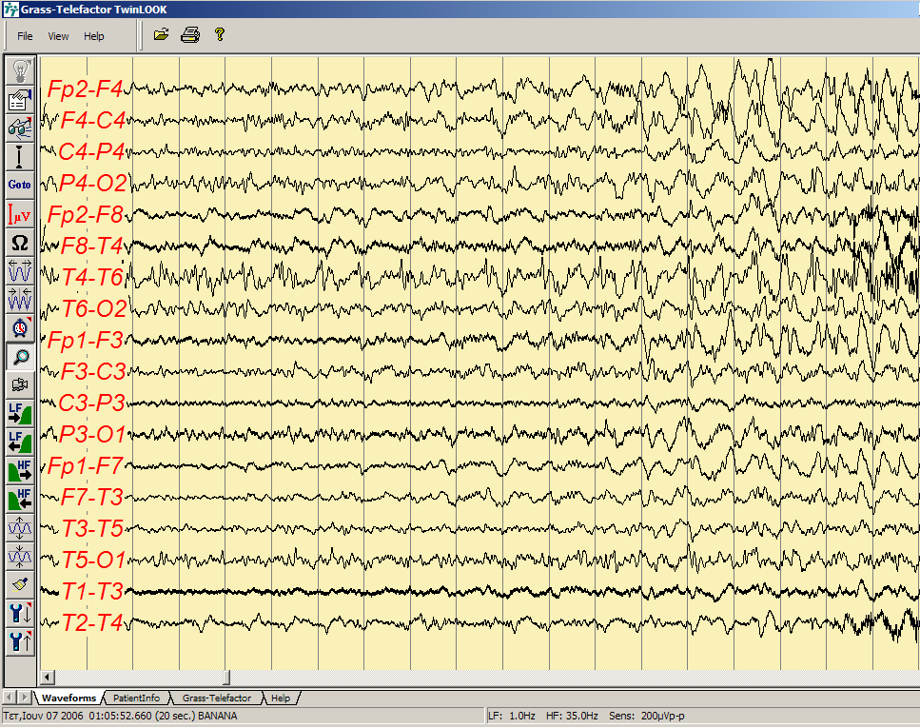920x728 pixels.
Task: Click the LF: 1.0Hz status bar value
Action: [x=512, y=717]
